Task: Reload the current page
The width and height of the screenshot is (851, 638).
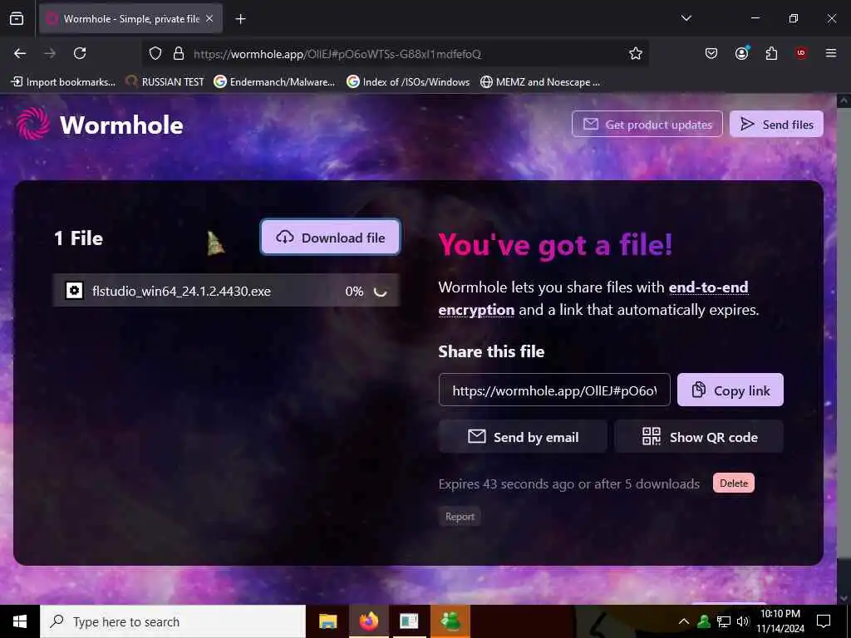Action: 80,53
